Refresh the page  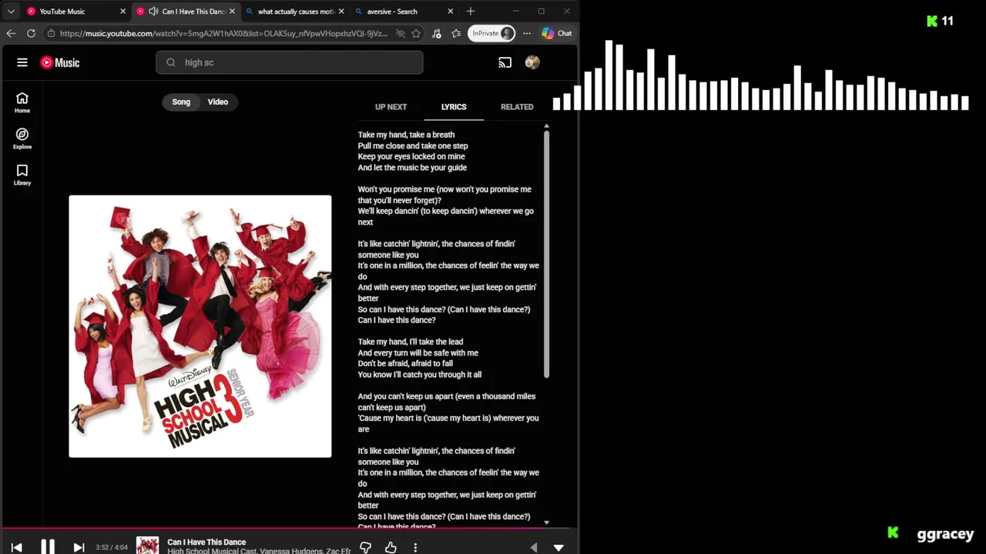coord(31,33)
